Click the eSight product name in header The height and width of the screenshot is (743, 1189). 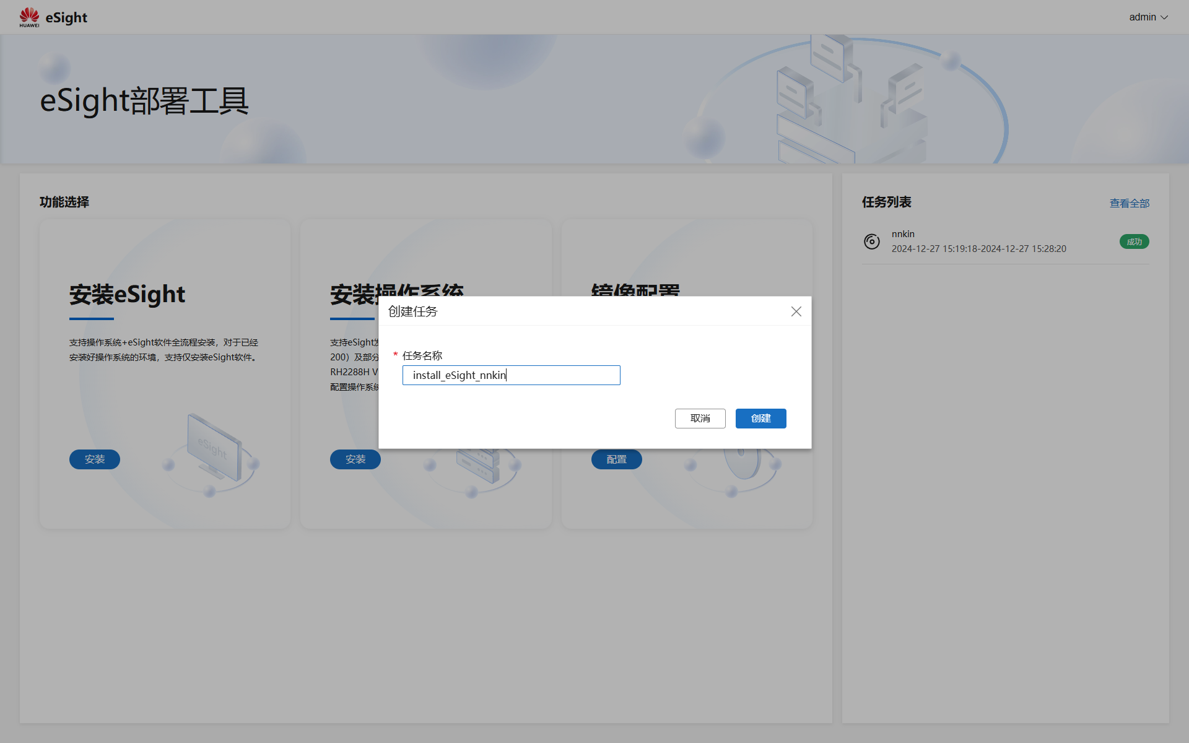click(x=66, y=17)
